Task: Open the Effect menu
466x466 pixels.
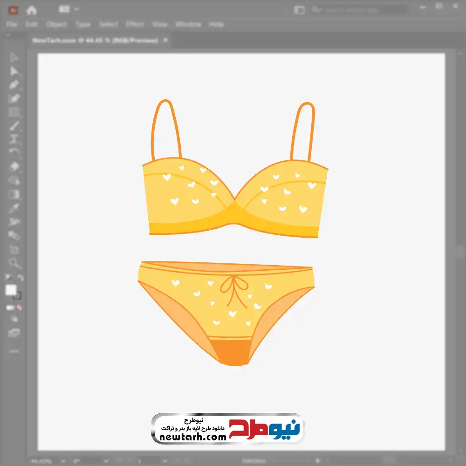Action: (135, 24)
